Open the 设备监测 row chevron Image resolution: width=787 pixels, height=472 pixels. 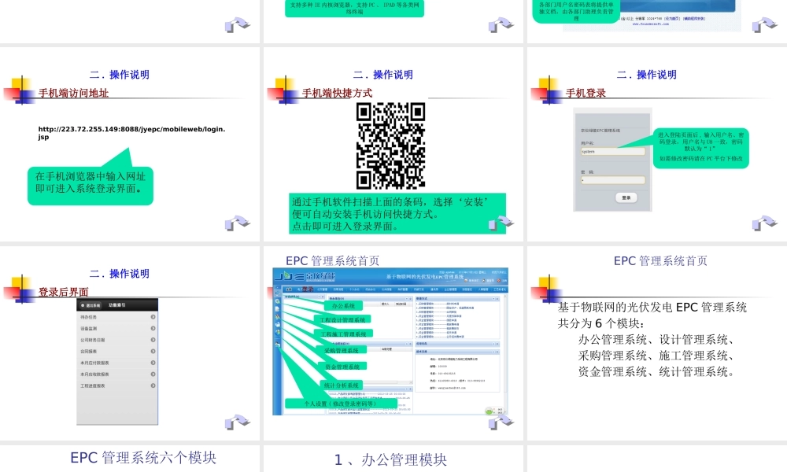153,329
